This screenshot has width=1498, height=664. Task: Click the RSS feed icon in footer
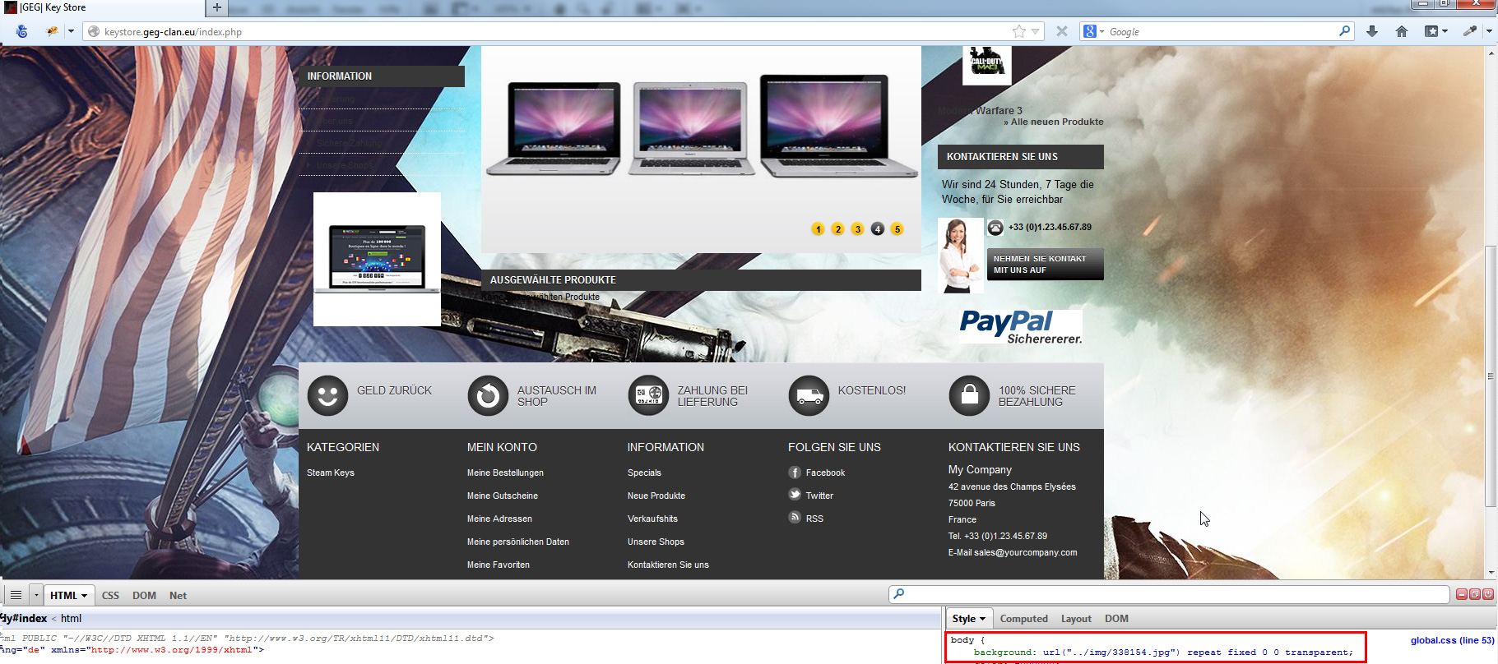click(795, 518)
